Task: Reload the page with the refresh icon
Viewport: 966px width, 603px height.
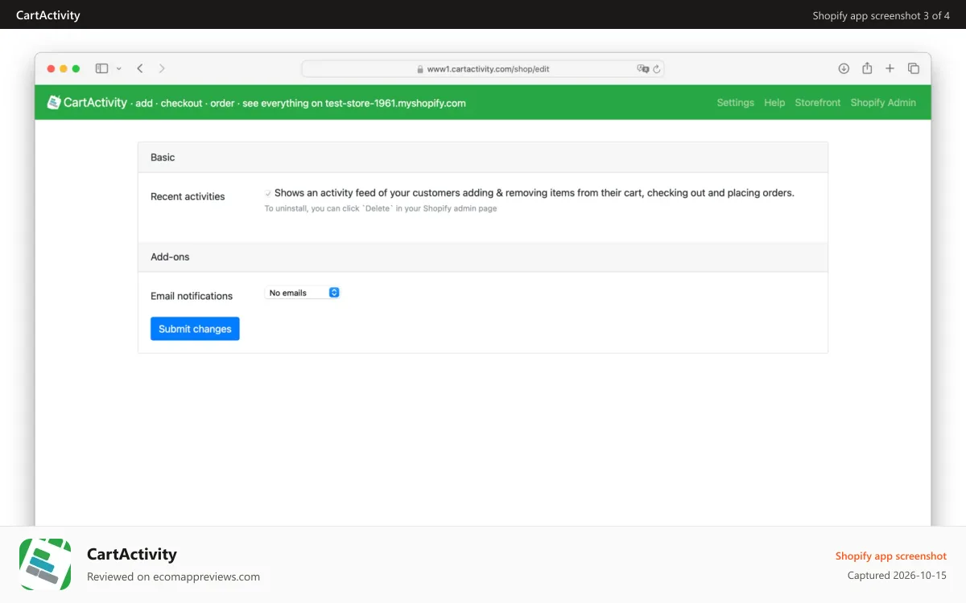Action: [x=657, y=69]
